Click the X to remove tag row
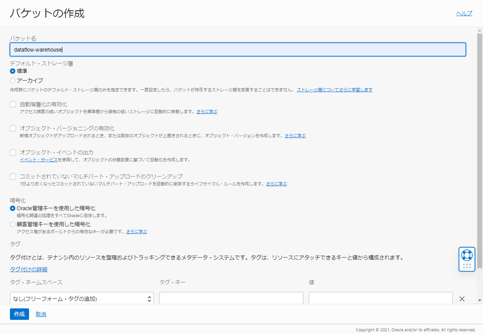Image resolution: width=483 pixels, height=334 pixels. [x=461, y=299]
